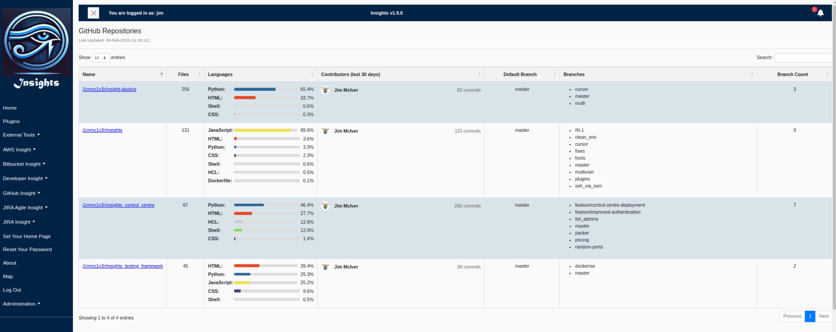Sort by Default Branch column
The width and height of the screenshot is (836, 332).
tap(522, 74)
